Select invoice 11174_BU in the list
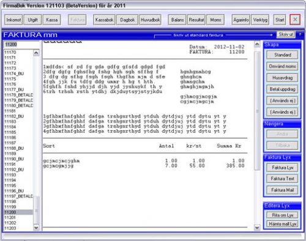 point(18,73)
